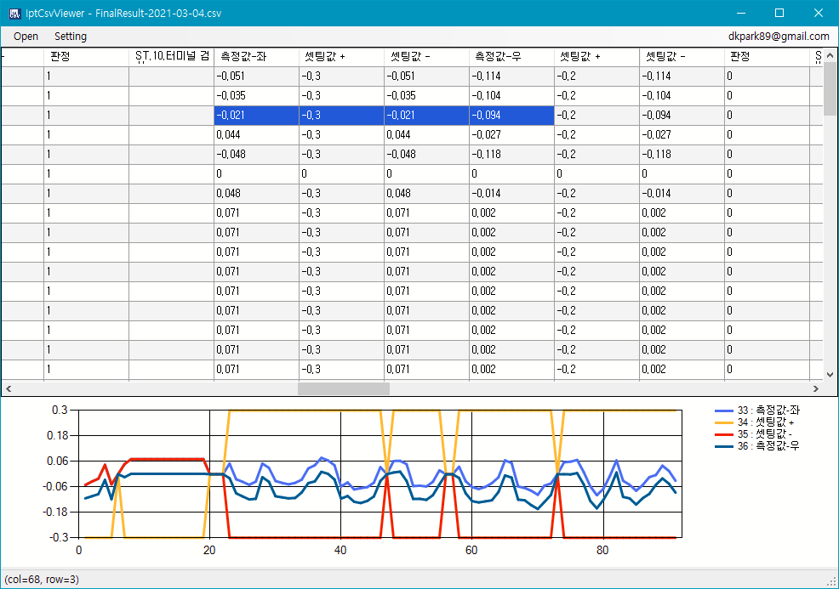Click the chart x-axis label 40
The width and height of the screenshot is (839, 589).
point(340,551)
